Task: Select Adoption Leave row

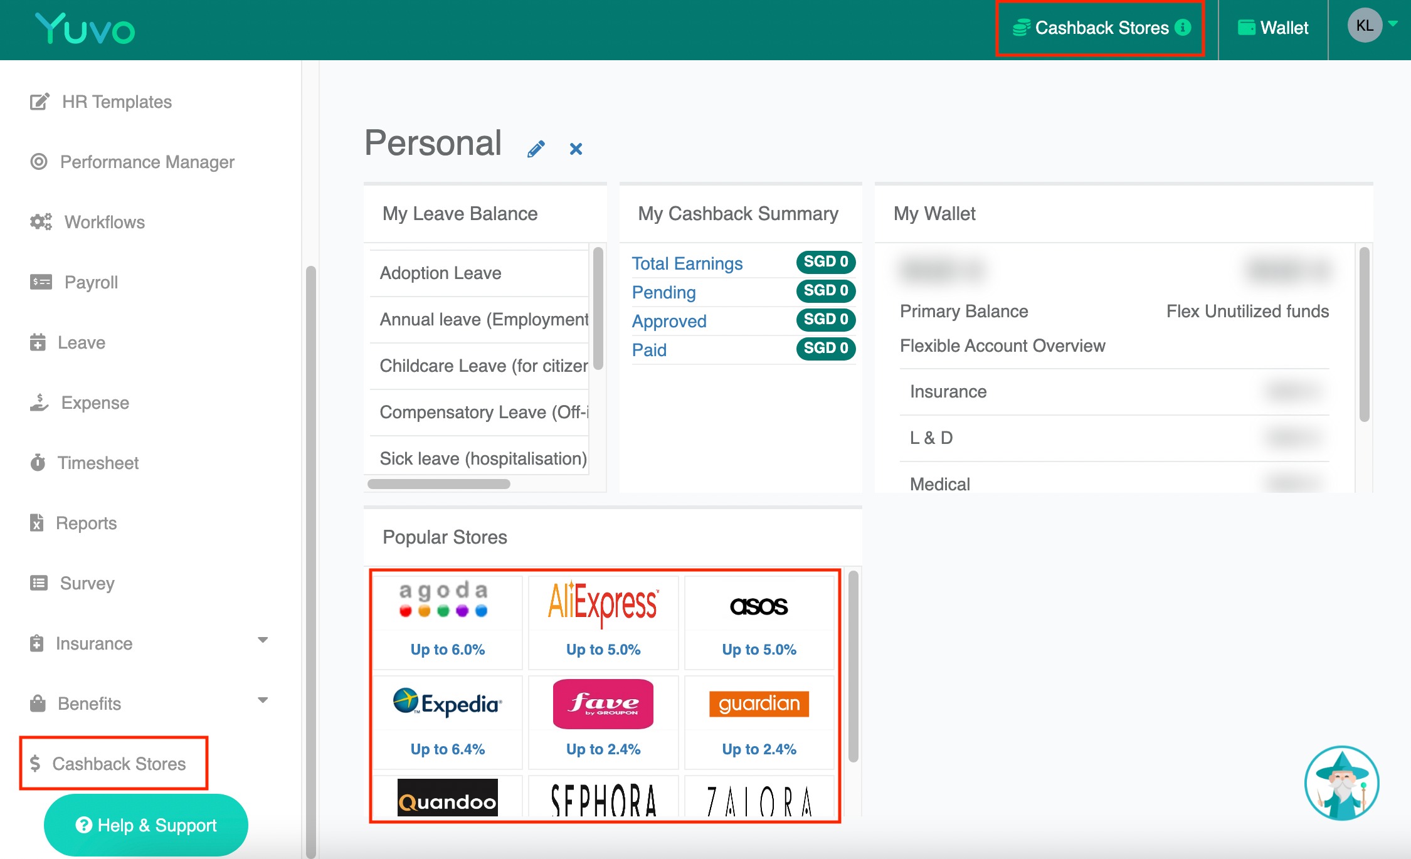Action: point(480,273)
